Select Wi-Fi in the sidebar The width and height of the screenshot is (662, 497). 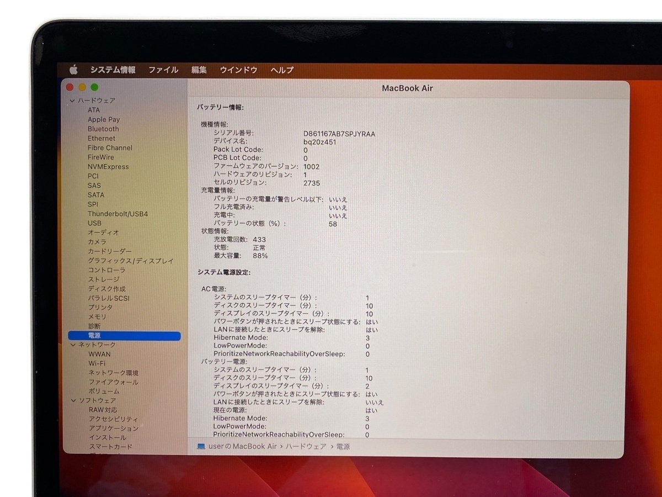(97, 363)
